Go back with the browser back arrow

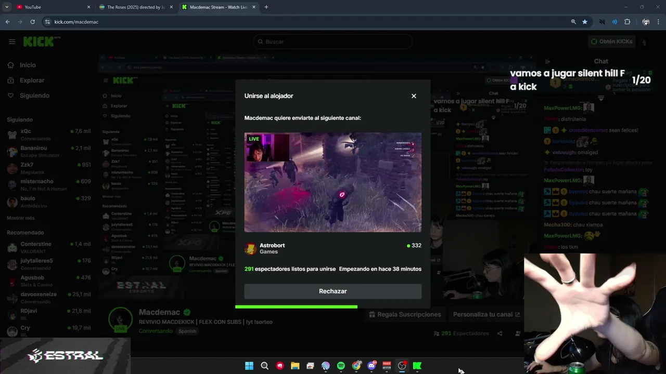(7, 22)
